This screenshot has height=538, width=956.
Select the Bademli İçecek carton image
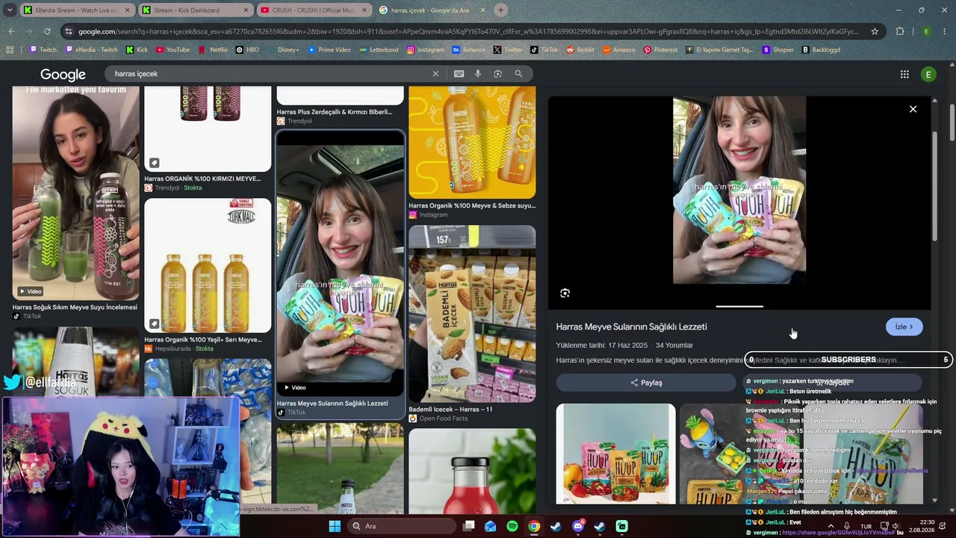click(472, 314)
